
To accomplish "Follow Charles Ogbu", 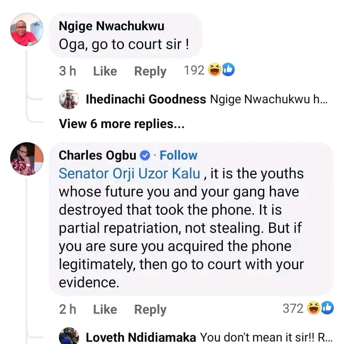I will point(178,155).
